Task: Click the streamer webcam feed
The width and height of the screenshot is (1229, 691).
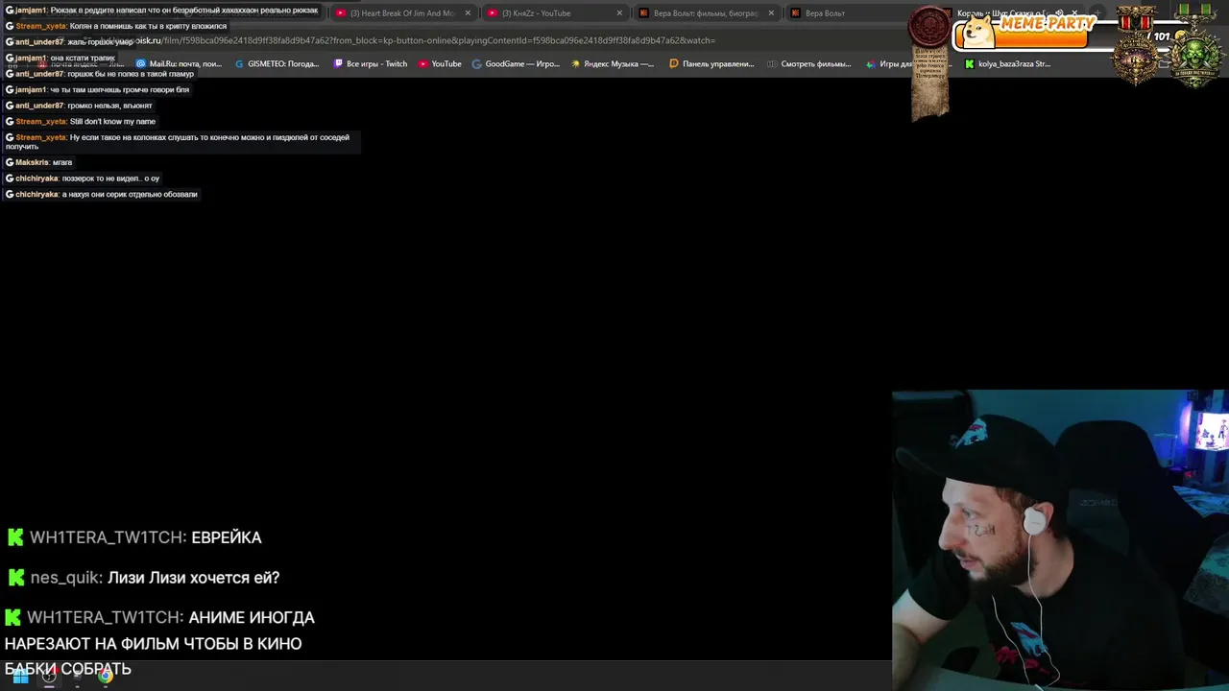Action: tap(1060, 540)
